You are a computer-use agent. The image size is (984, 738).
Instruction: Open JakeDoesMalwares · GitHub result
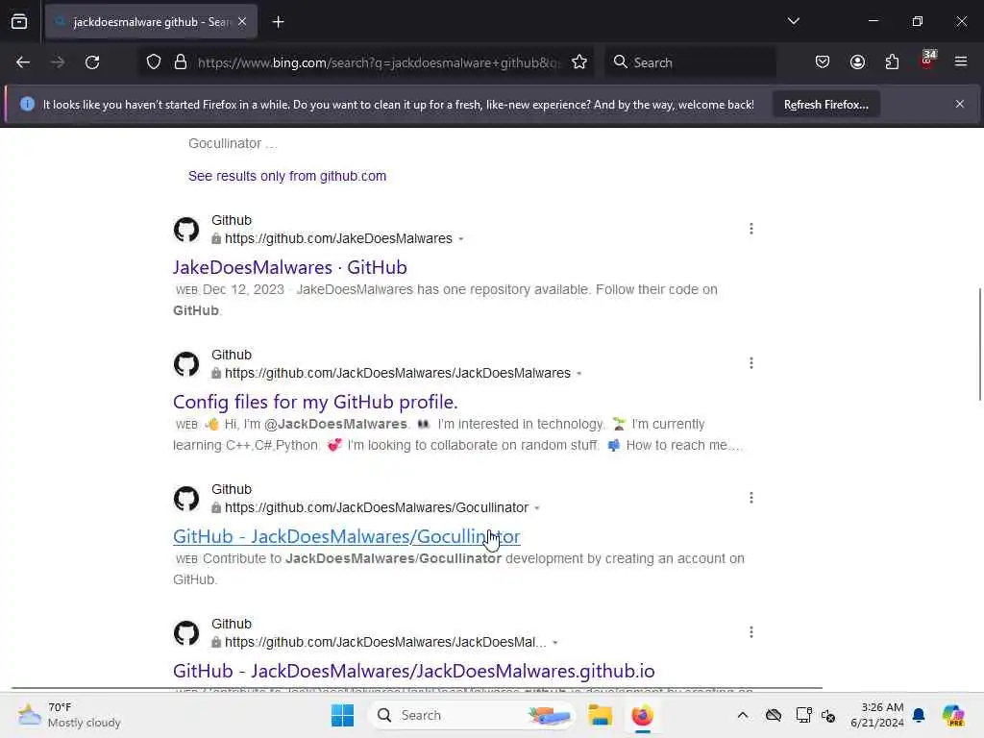[x=290, y=267]
